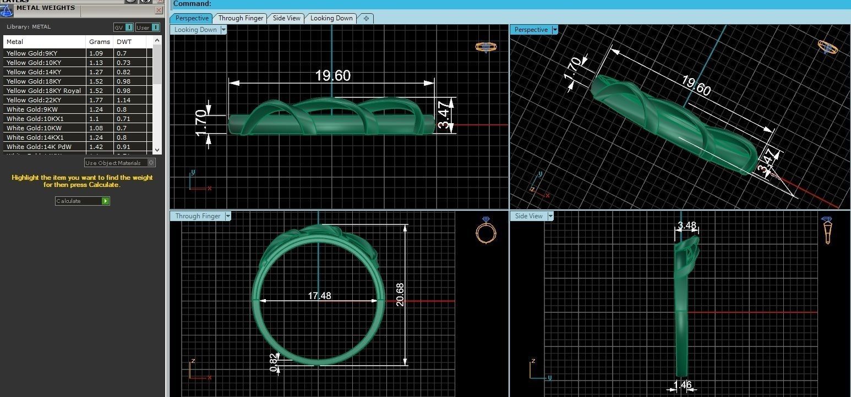
Task: Click the Through Finger viewport title label
Action: tap(197, 216)
